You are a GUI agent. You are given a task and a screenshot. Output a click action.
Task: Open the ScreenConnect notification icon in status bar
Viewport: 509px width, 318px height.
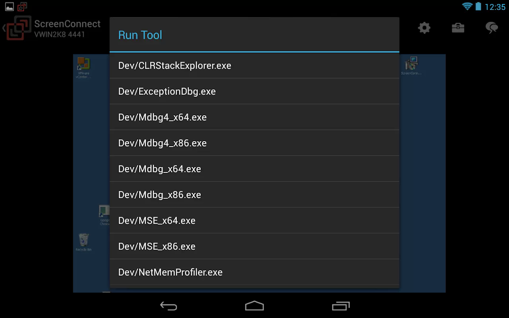(x=22, y=6)
